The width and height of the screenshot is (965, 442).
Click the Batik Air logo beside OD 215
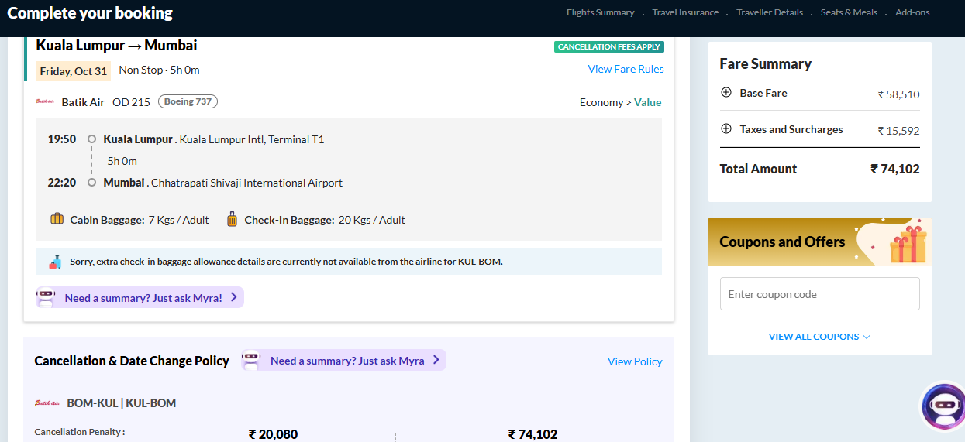tap(45, 101)
